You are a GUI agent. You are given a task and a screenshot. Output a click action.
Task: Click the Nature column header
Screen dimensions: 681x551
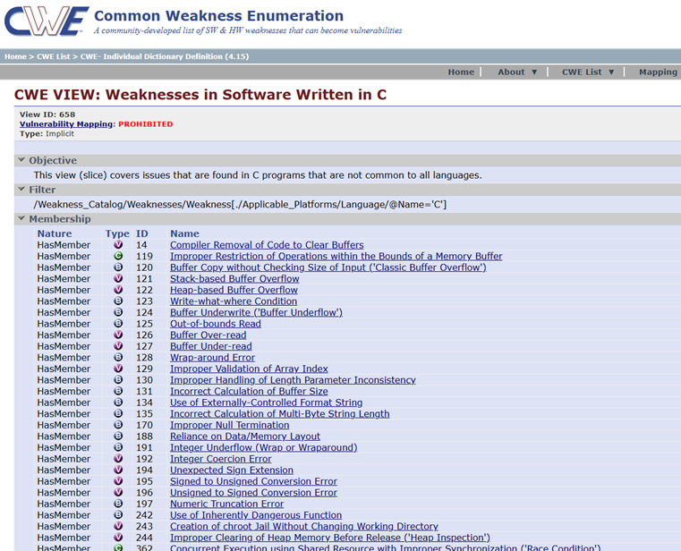[x=55, y=233]
